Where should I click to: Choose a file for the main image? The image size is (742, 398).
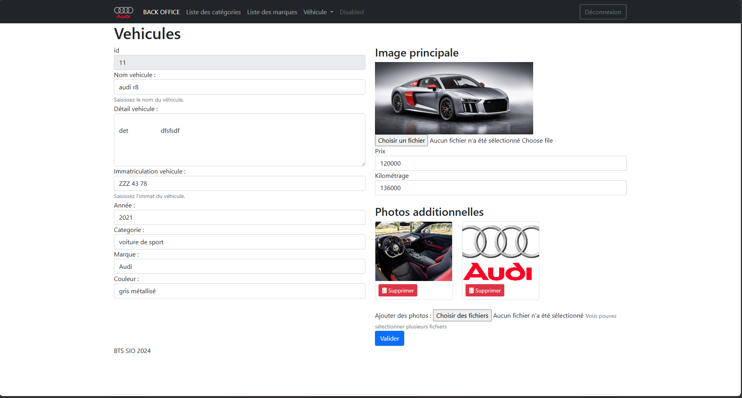pyautogui.click(x=401, y=140)
